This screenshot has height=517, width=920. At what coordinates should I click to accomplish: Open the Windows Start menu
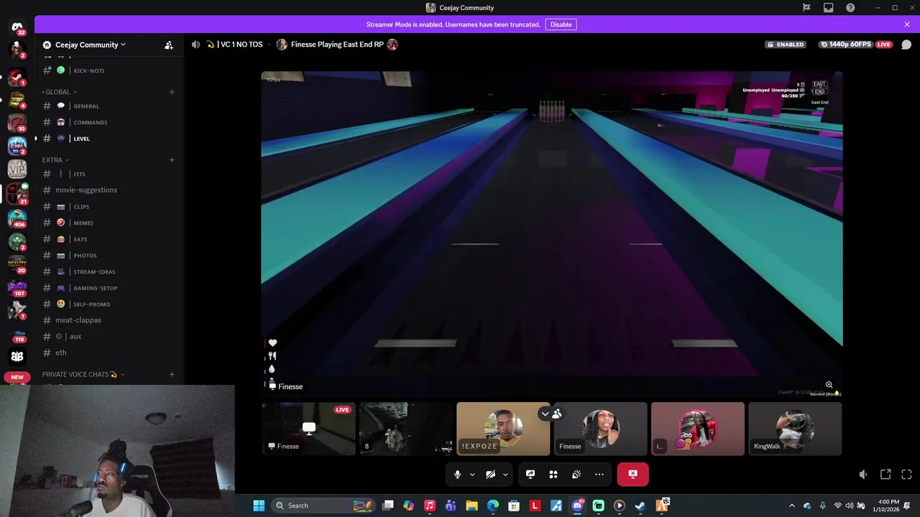[x=259, y=506]
